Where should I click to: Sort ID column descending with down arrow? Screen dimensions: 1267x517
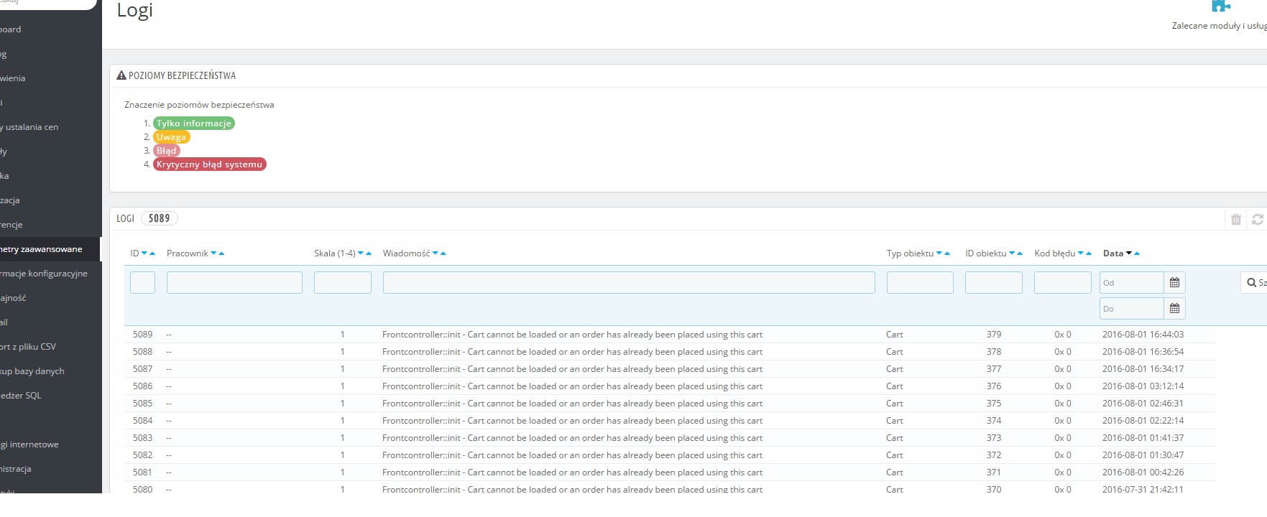point(144,253)
